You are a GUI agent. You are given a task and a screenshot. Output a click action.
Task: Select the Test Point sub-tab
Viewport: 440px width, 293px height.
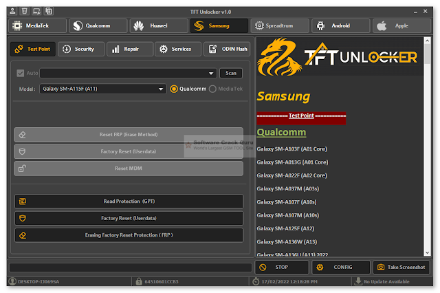(x=33, y=49)
